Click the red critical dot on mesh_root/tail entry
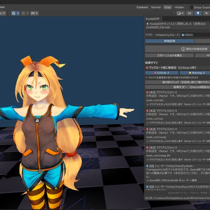The height and width of the screenshot is (210, 210). pyautogui.click(x=147, y=111)
